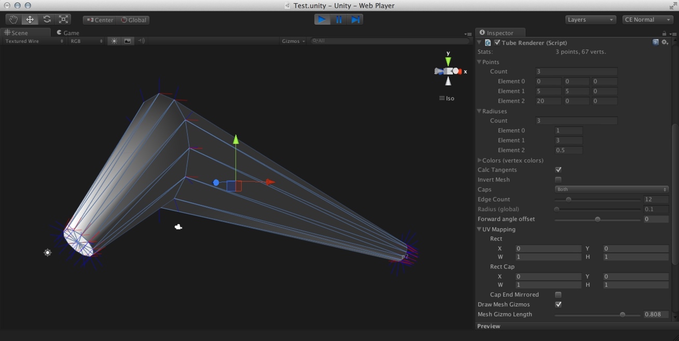Click the Inspector panel info icon

point(482,32)
